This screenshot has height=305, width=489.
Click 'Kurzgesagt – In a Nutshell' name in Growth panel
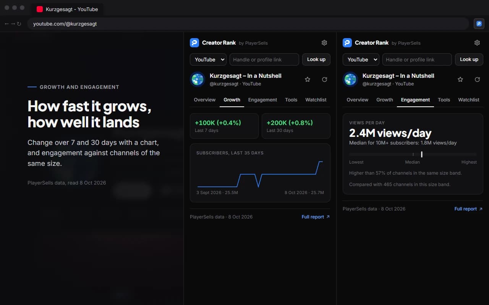[x=246, y=76]
